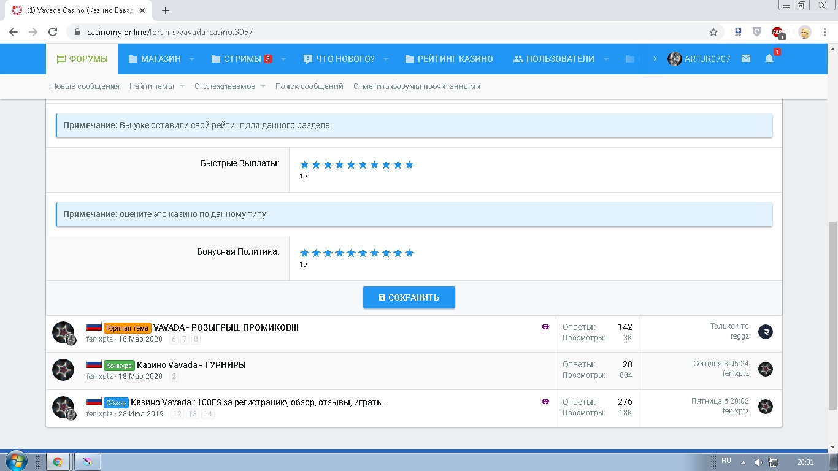Open a new browser tab
The height and width of the screenshot is (471, 838).
[165, 10]
